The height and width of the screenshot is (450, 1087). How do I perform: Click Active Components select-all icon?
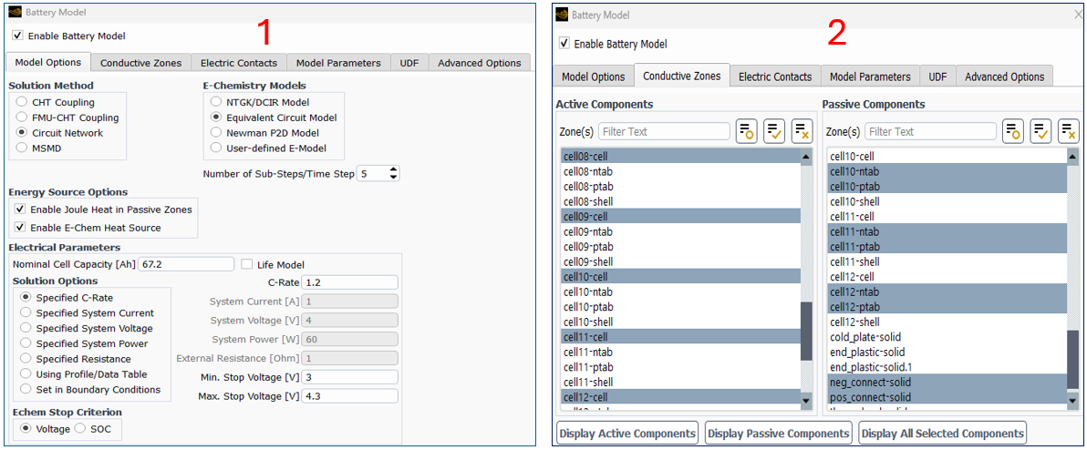pyautogui.click(x=774, y=131)
